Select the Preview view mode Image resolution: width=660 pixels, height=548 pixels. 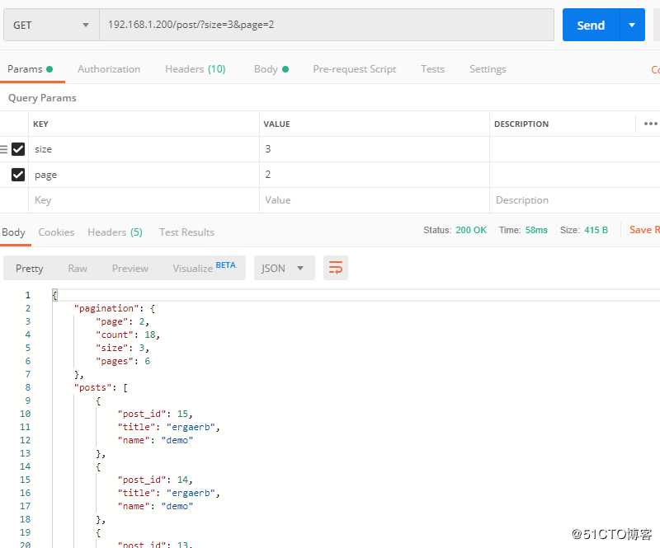click(130, 269)
